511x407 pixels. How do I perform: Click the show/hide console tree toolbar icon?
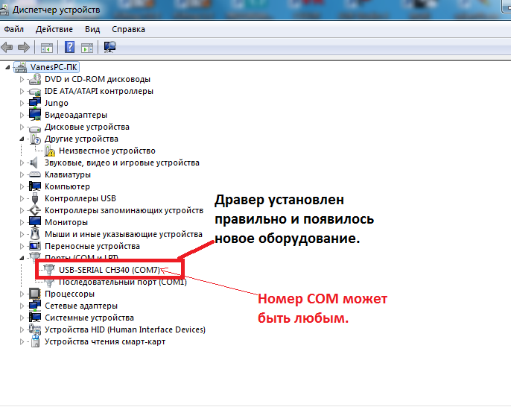pyautogui.click(x=47, y=48)
